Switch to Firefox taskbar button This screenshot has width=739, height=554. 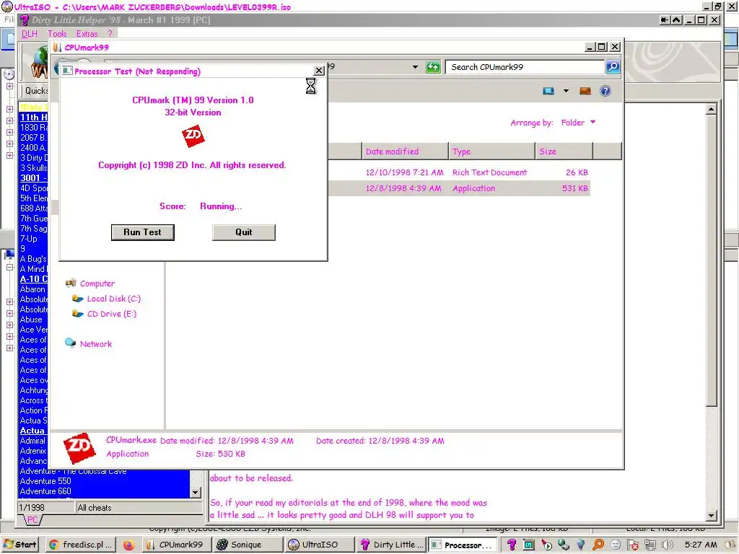pyautogui.click(x=128, y=545)
